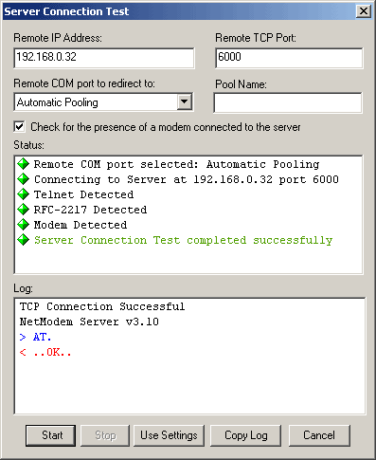Click the disabled Stop button

pyautogui.click(x=105, y=435)
